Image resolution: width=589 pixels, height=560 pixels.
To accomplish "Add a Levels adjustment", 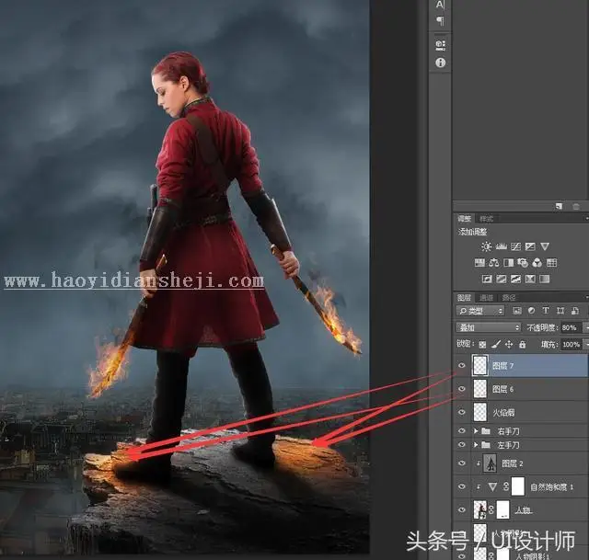I will [x=501, y=246].
